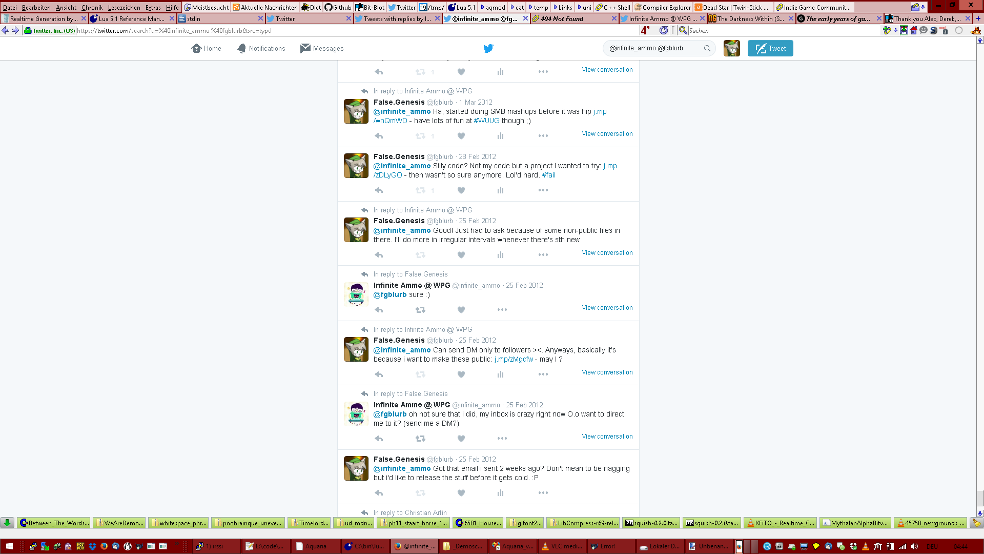Close the 'stdin' tab
Viewport: 984px width, 554px height.
[260, 18]
